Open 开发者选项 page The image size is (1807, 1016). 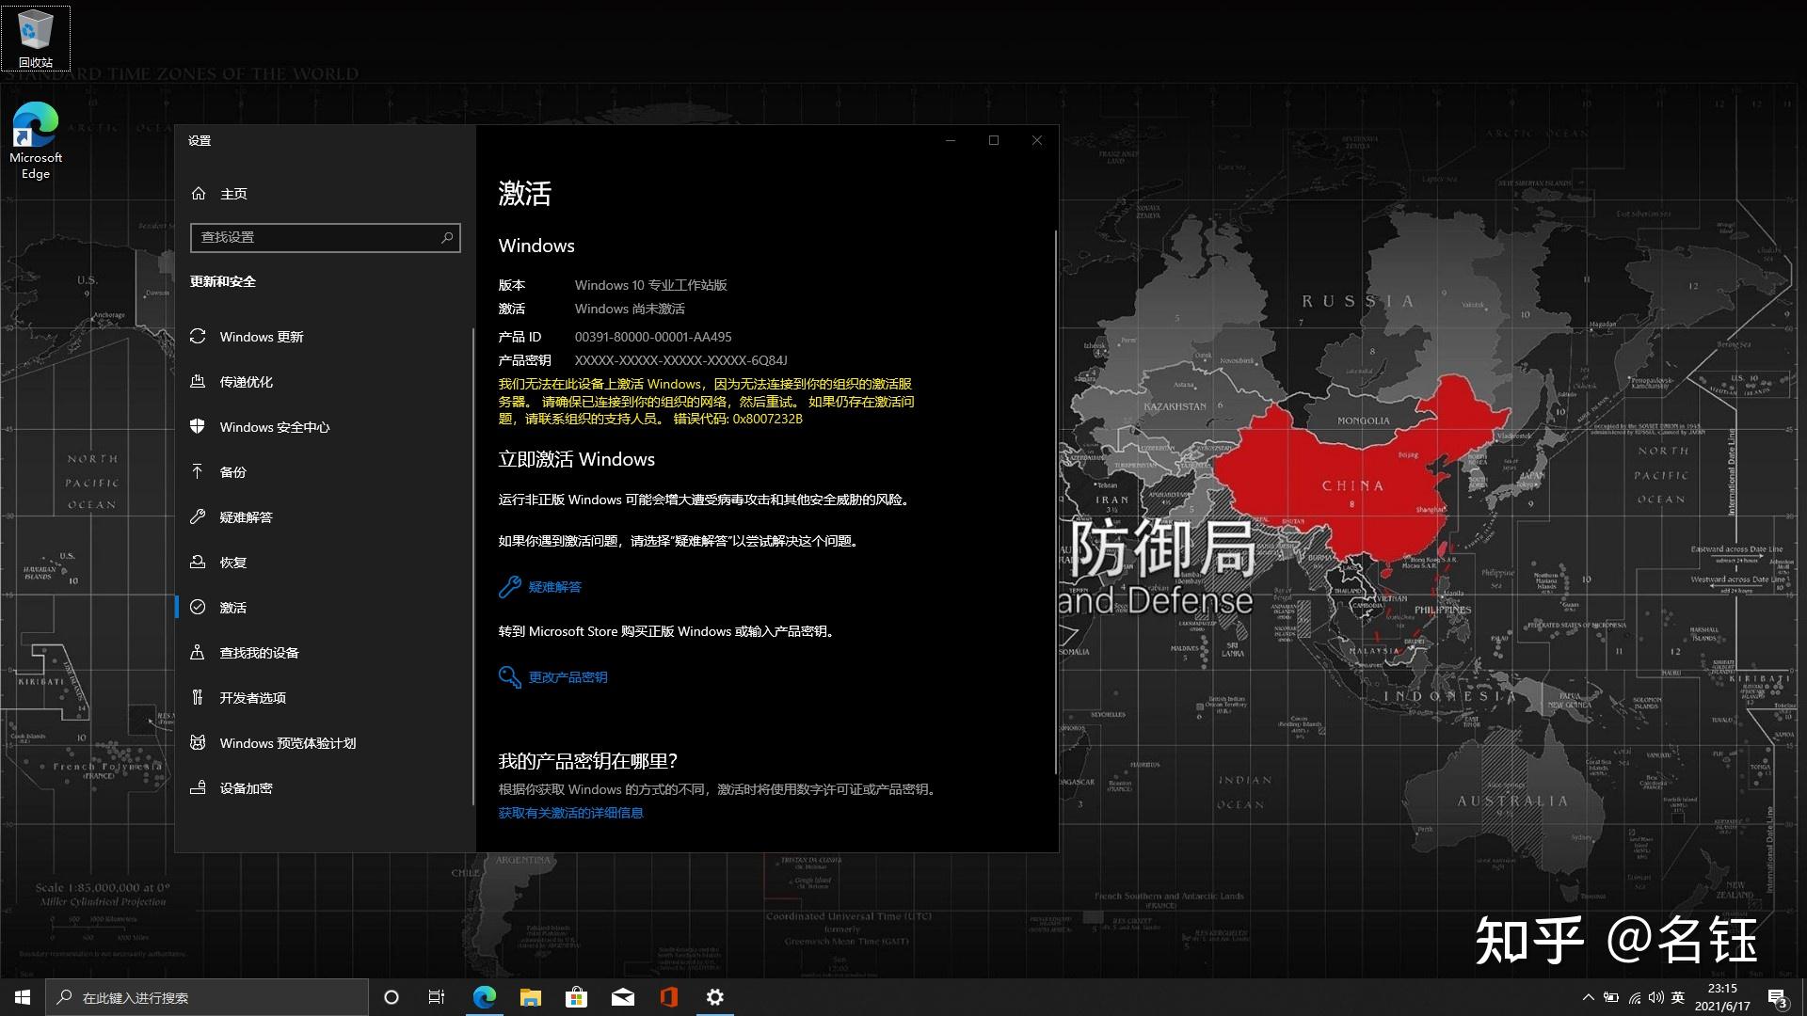point(252,698)
